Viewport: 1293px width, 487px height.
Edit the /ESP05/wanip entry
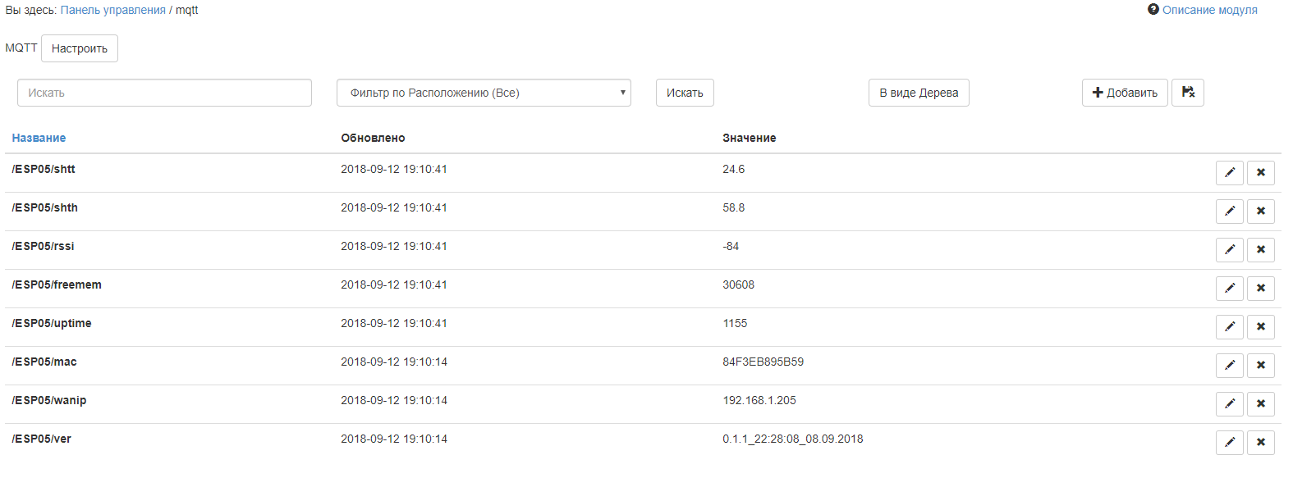(1229, 404)
